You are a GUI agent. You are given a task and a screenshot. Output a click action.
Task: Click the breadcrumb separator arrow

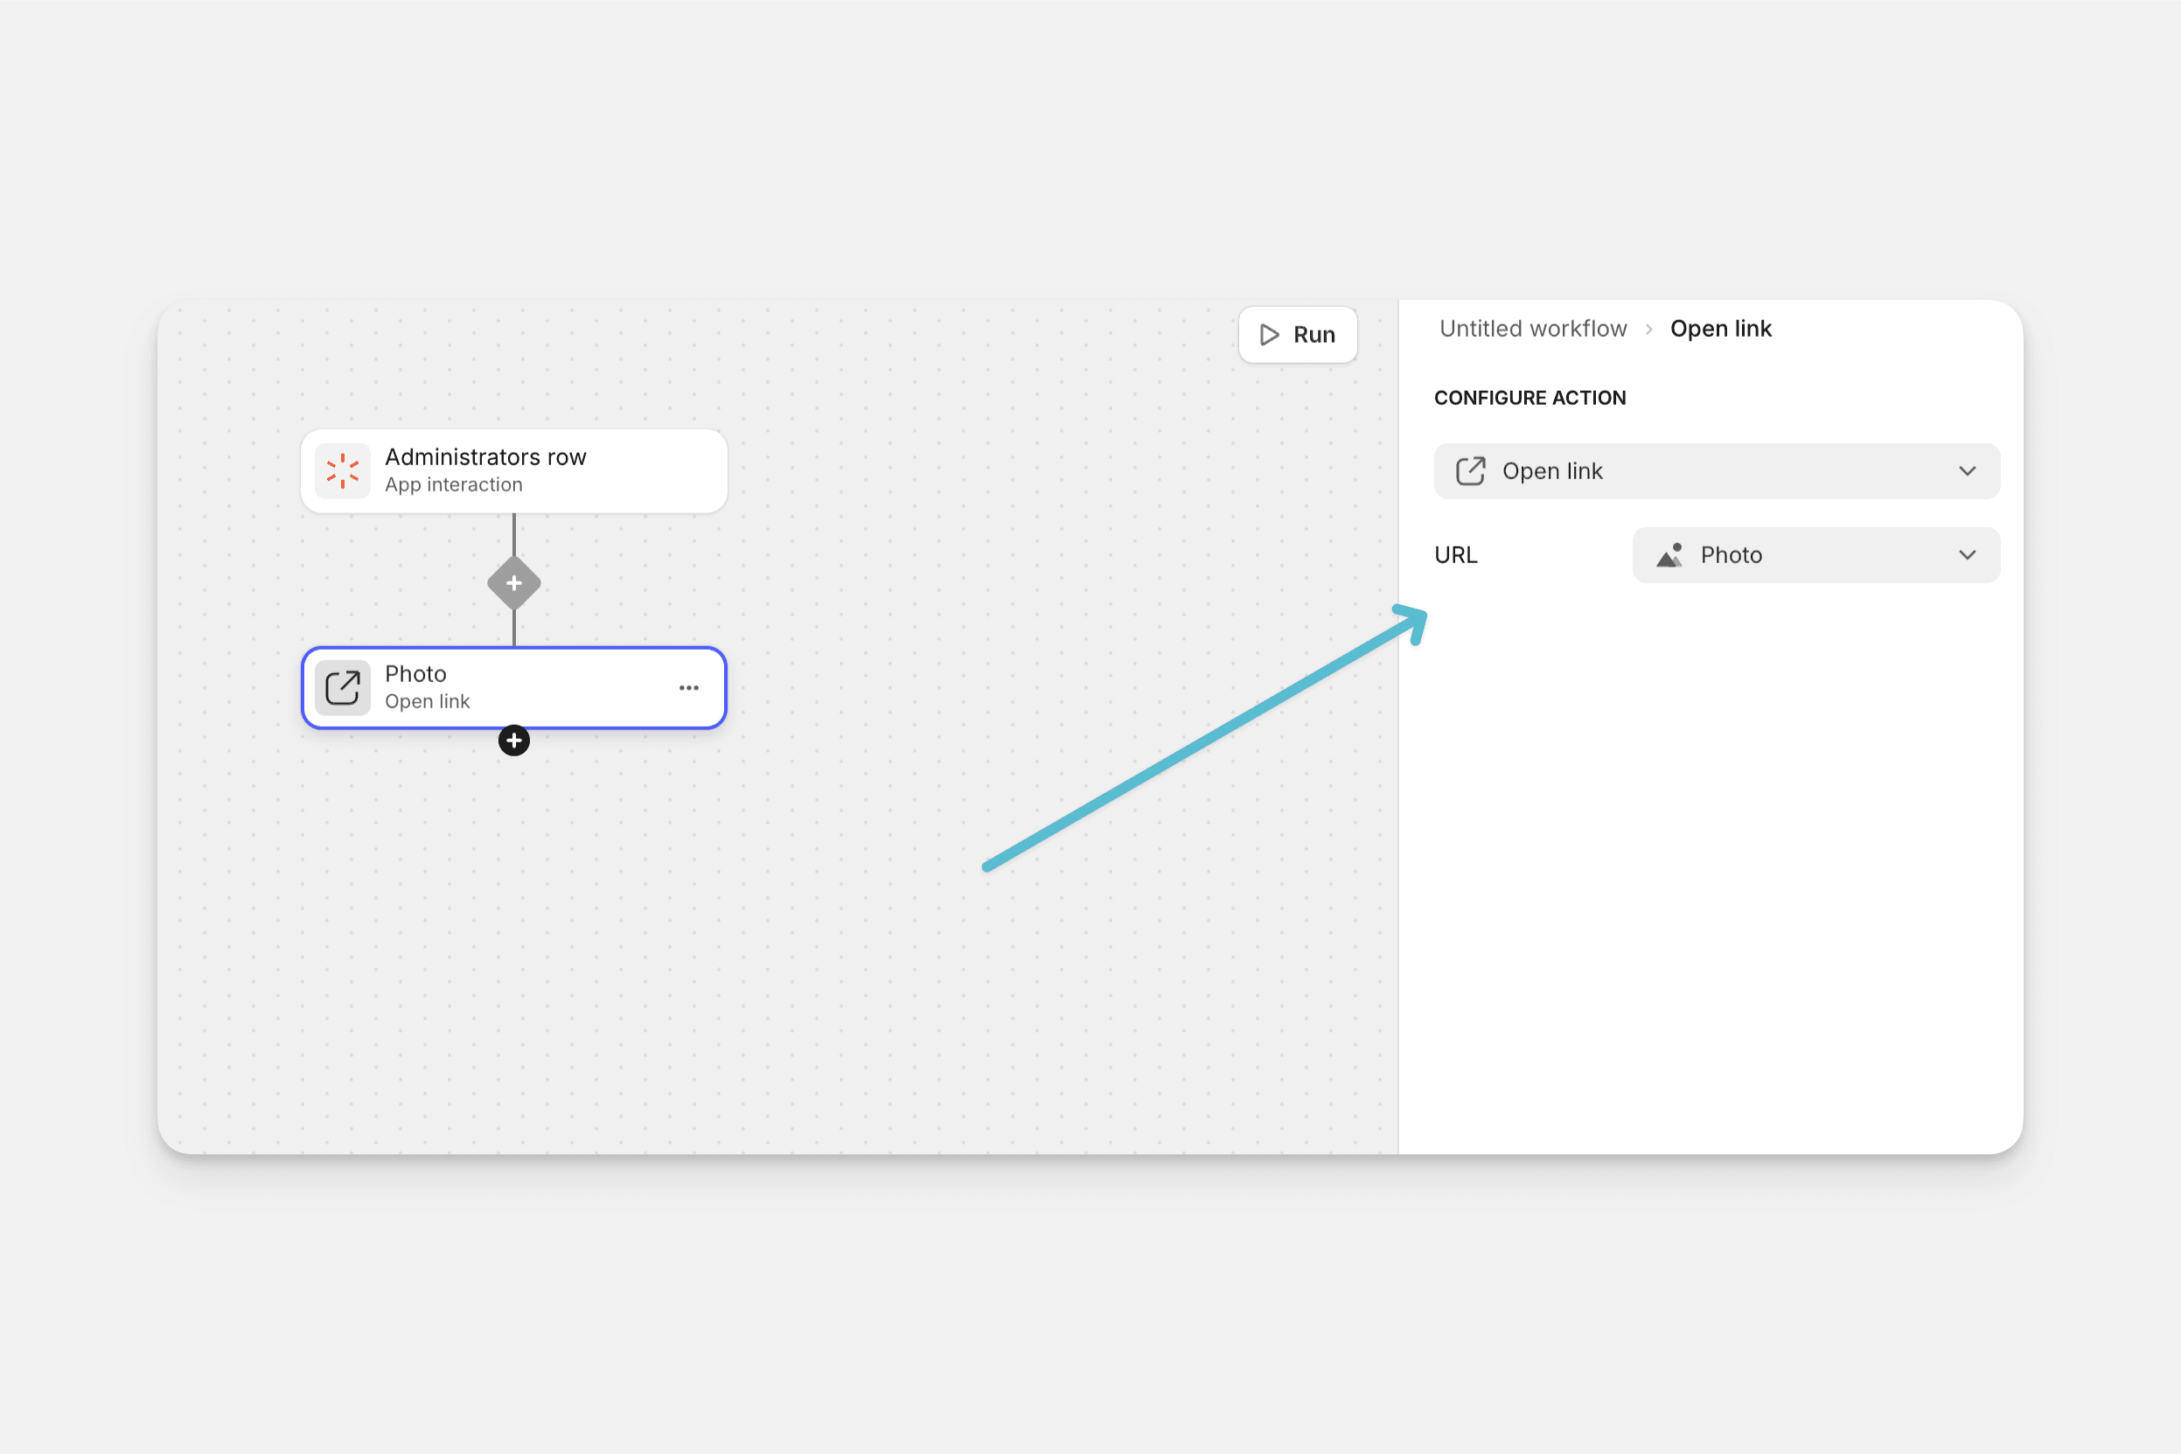pos(1648,330)
